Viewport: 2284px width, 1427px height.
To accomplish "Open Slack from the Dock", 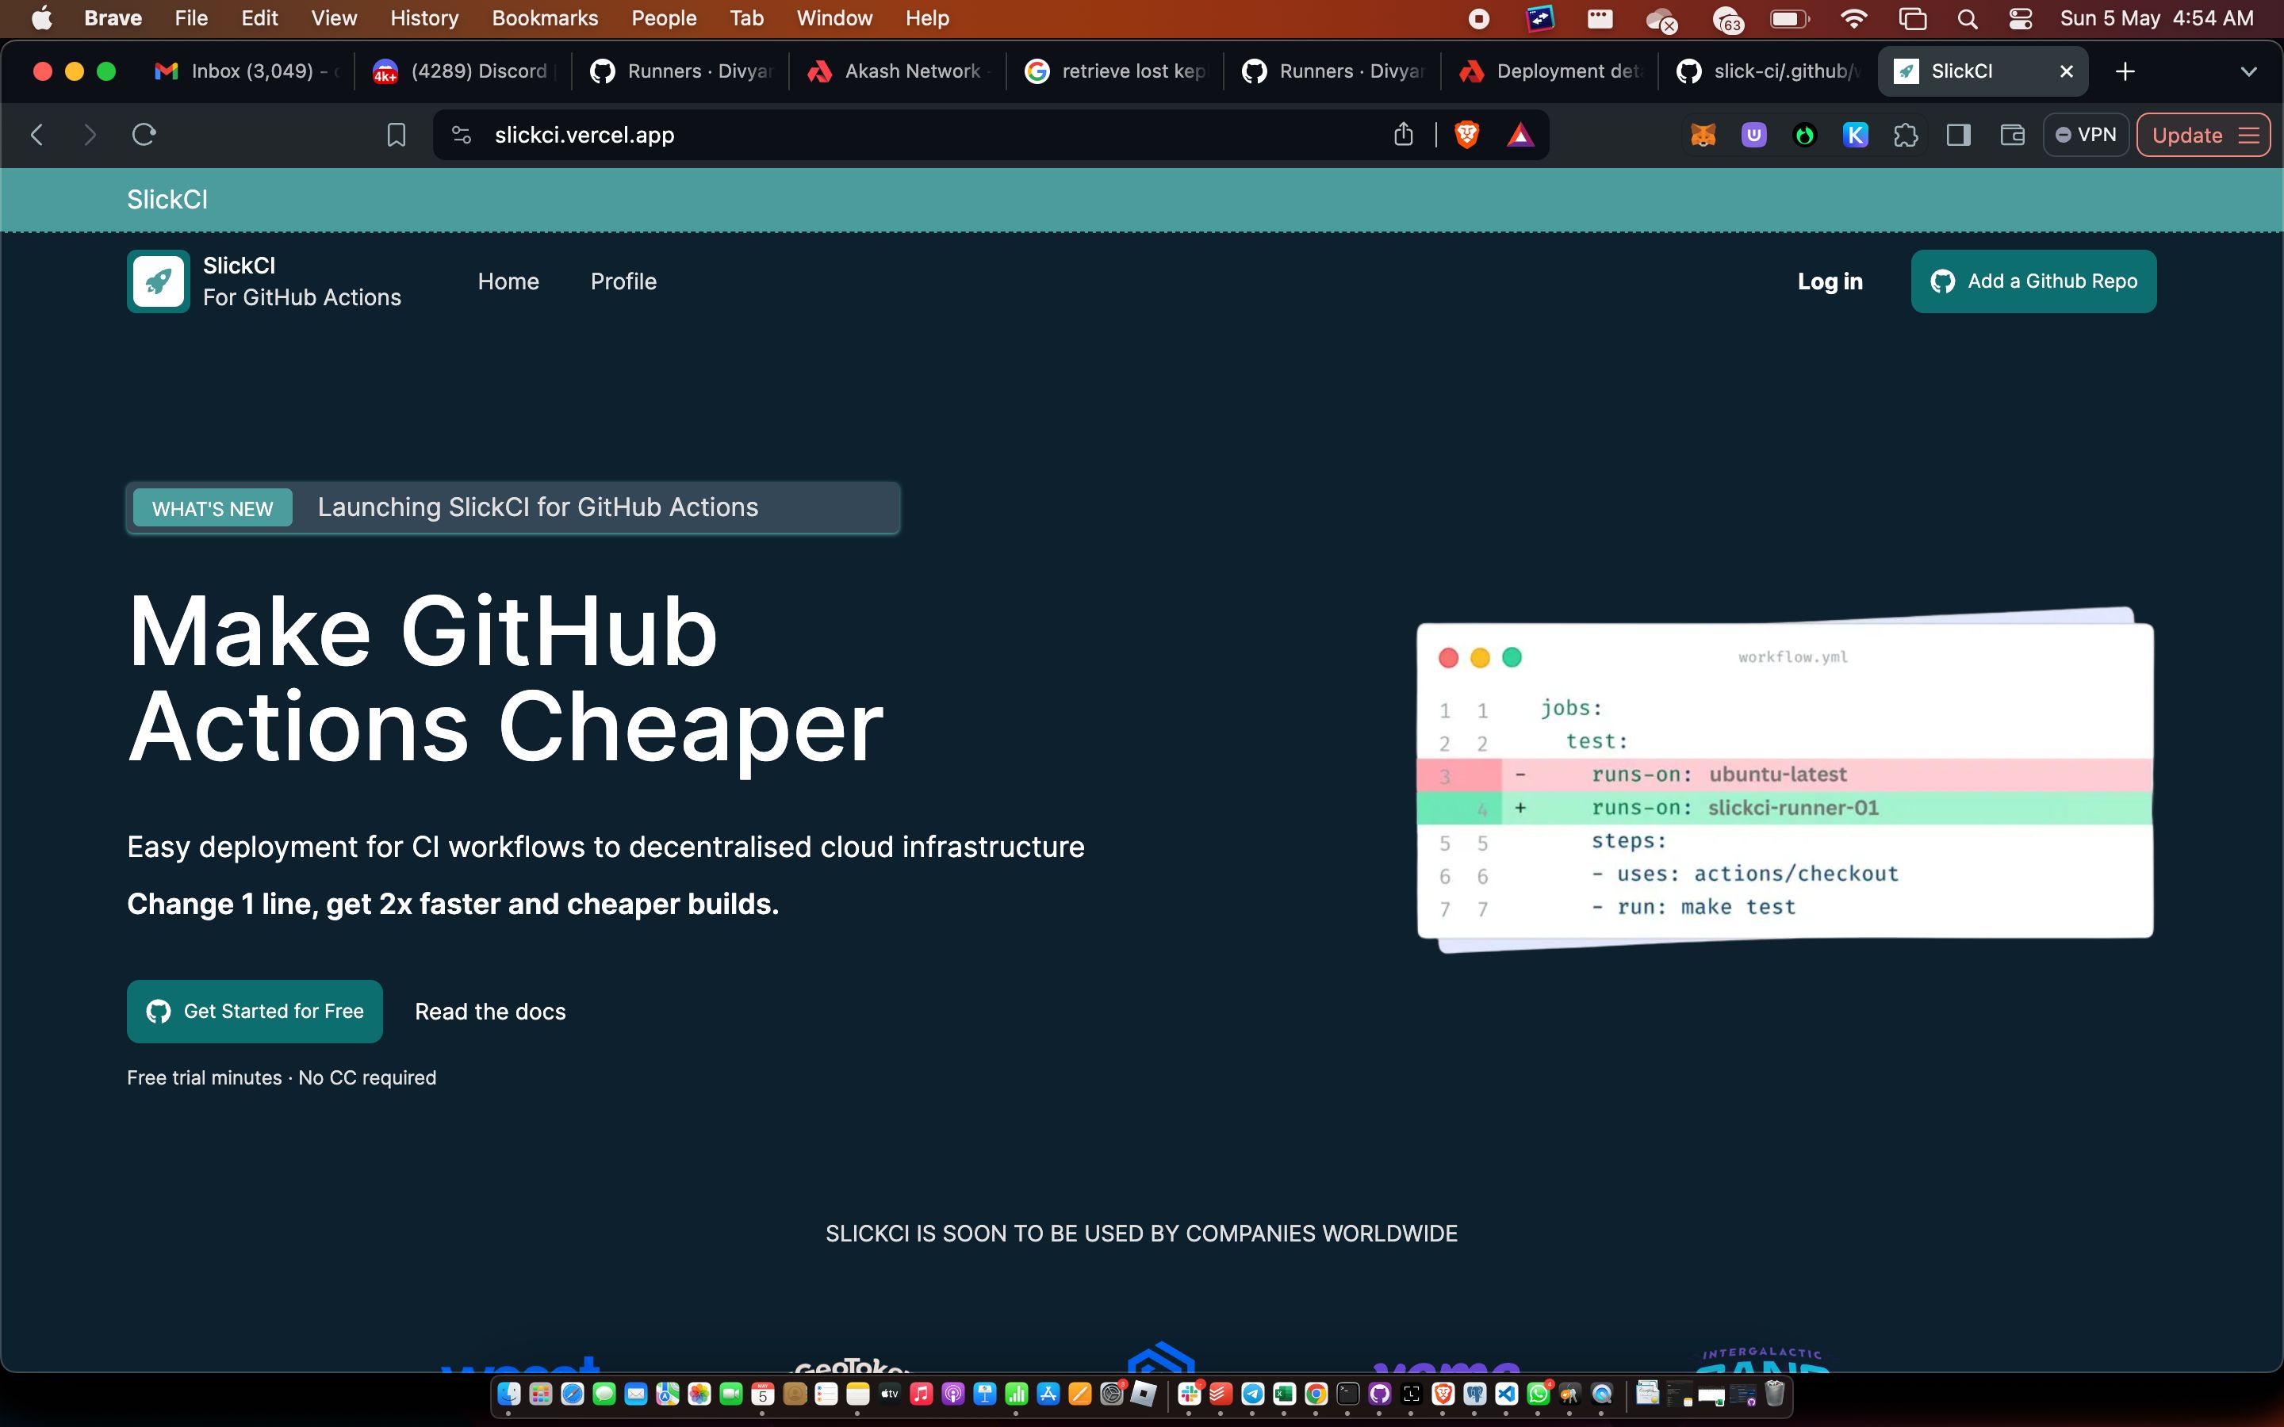I will click(x=1190, y=1394).
